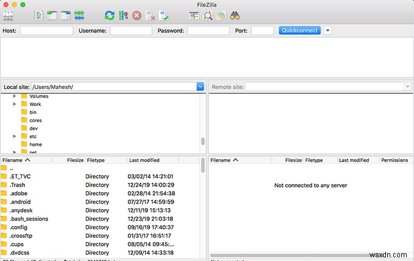The image size is (414, 261).
Task: Click the Password input field
Action: pos(208,30)
